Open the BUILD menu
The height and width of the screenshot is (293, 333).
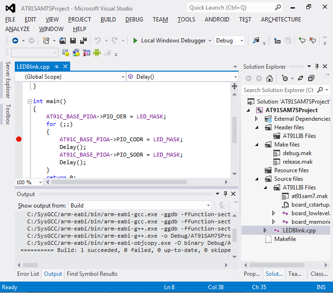tap(108, 19)
